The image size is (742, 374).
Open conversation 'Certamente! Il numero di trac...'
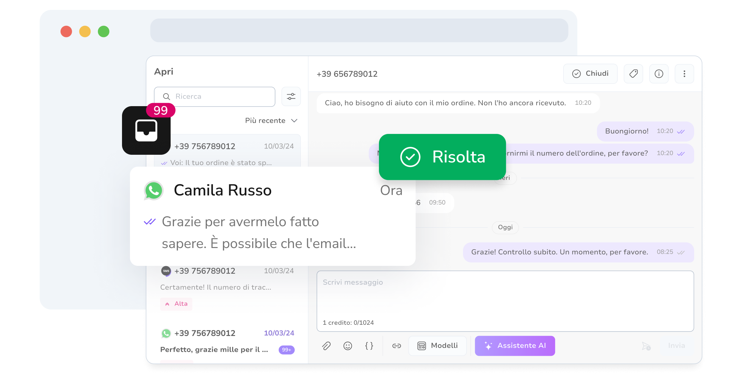(227, 288)
